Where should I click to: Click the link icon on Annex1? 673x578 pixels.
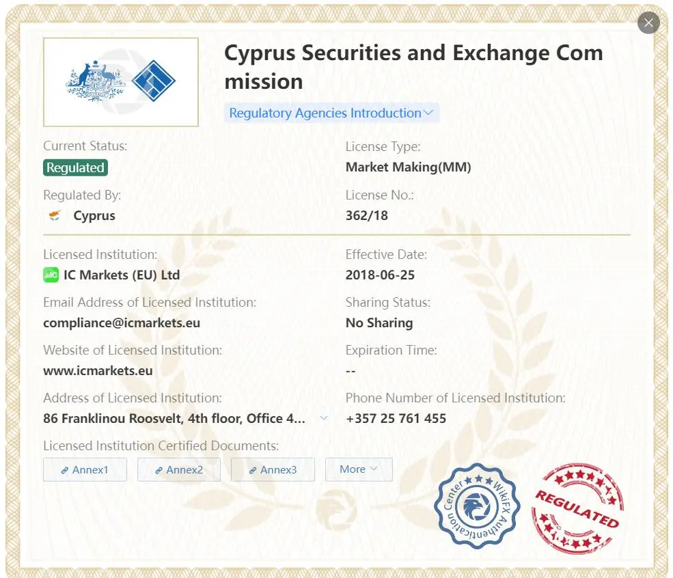coord(65,470)
